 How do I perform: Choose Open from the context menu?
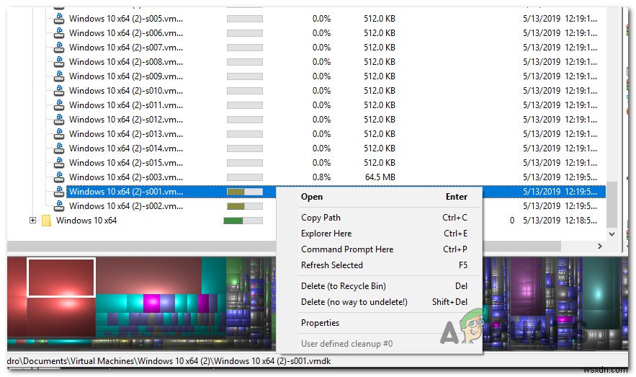(x=380, y=197)
